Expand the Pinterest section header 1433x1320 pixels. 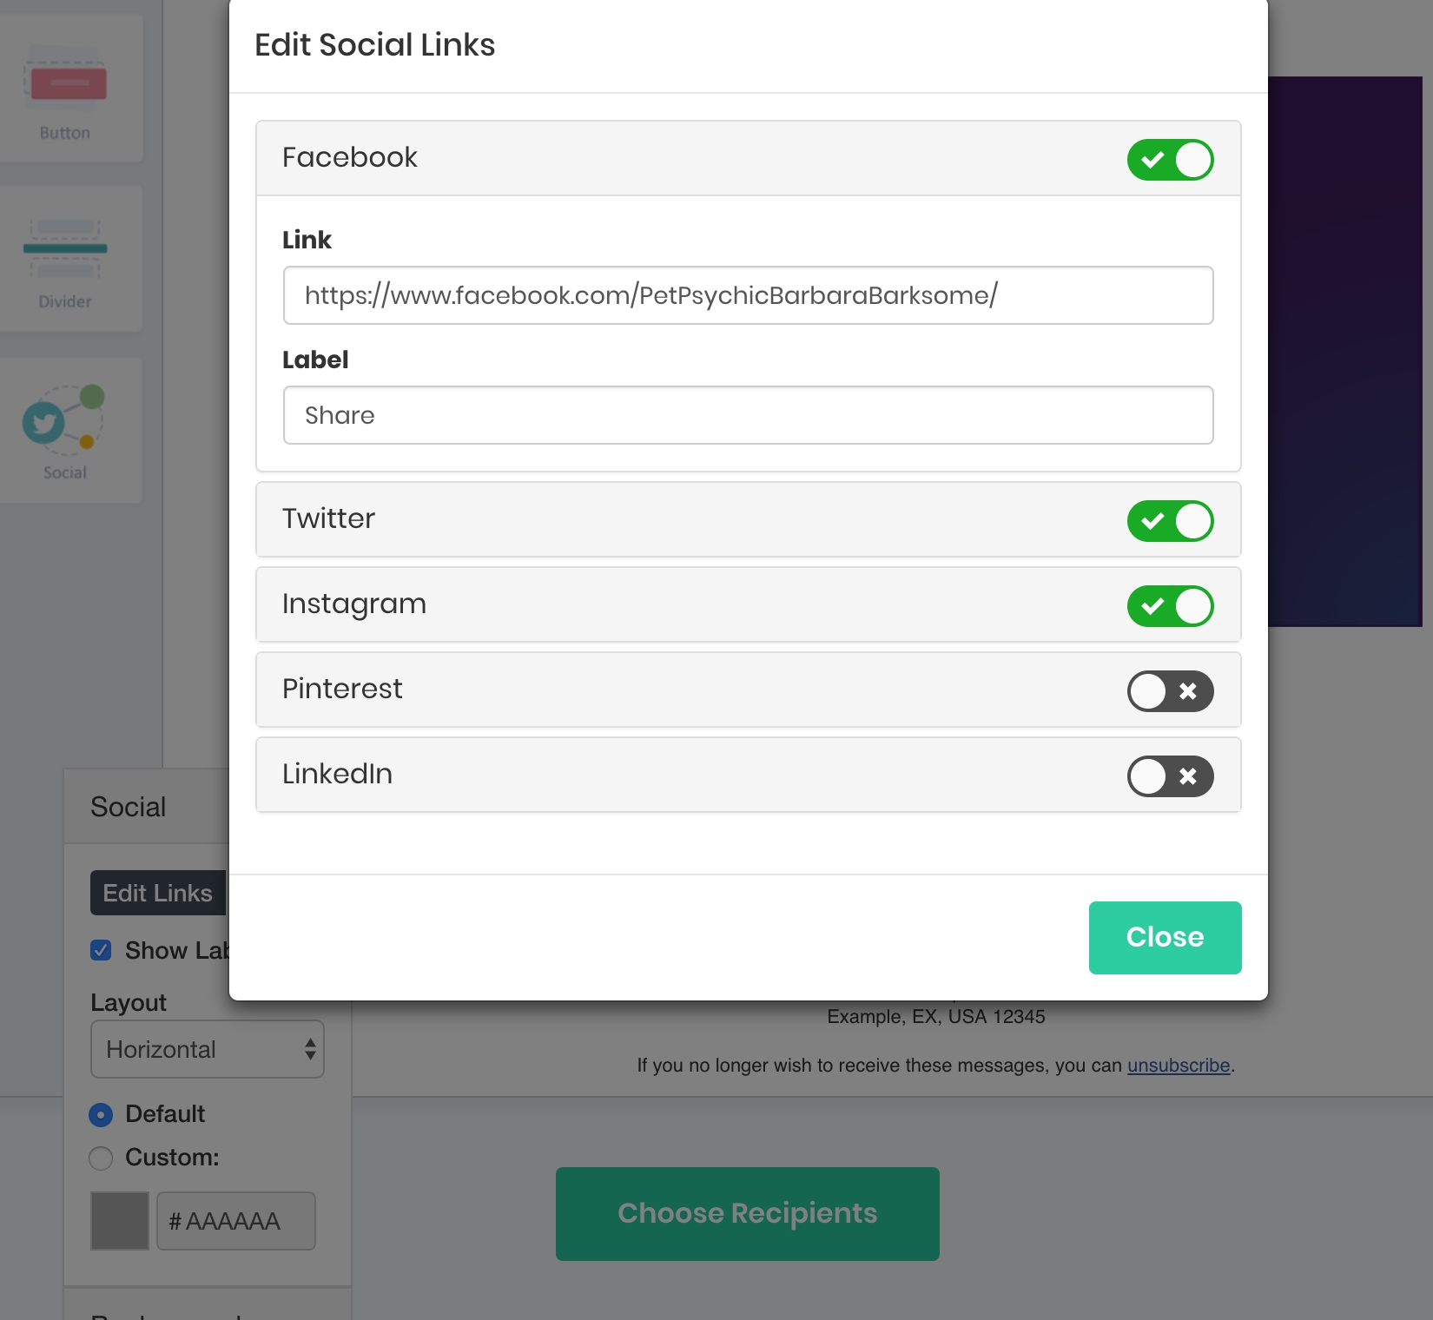click(x=608, y=690)
